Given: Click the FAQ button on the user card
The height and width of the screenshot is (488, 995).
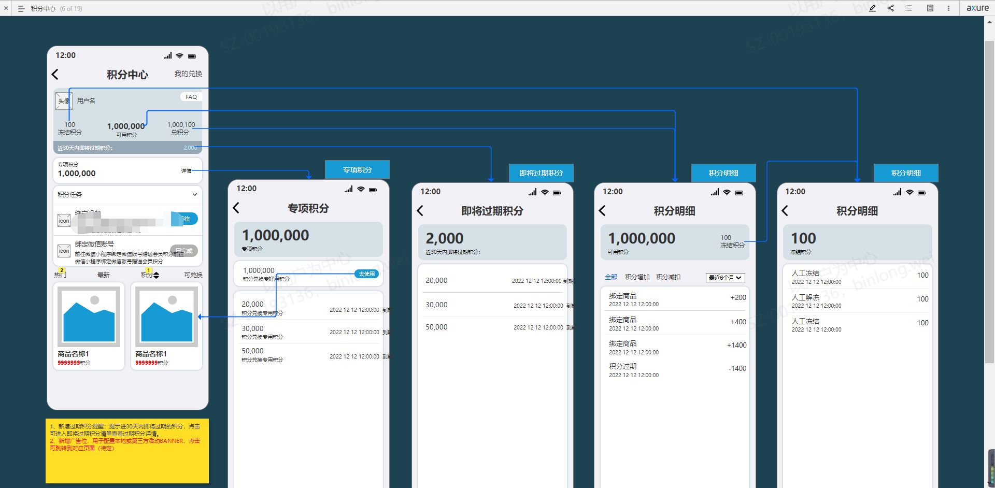Looking at the screenshot, I should (x=191, y=97).
